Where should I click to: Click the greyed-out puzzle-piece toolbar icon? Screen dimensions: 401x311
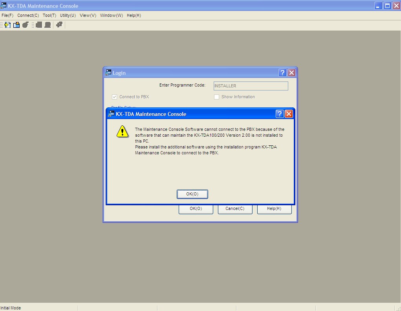(x=59, y=25)
